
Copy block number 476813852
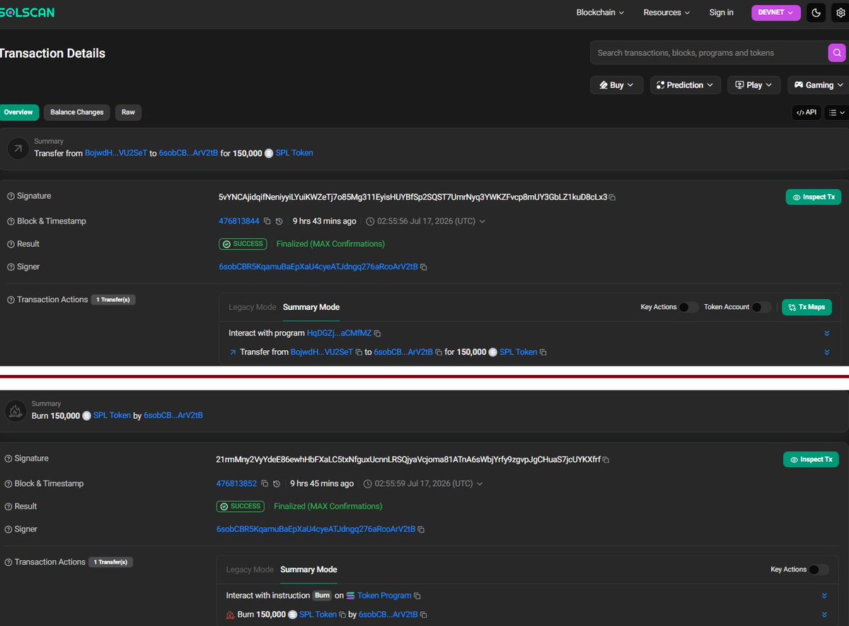265,484
